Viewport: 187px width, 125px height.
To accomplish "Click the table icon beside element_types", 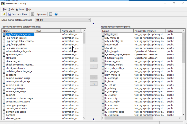I will coord(4,118).
